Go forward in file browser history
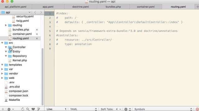The width and height of the screenshot is (199, 111). (41, 12)
